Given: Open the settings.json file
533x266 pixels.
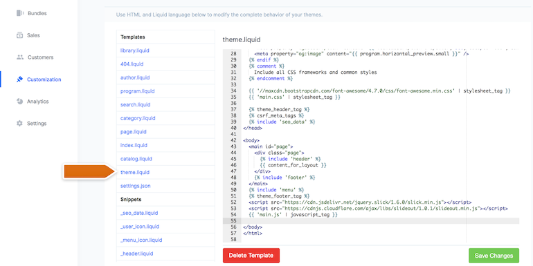Looking at the screenshot, I should click(x=135, y=186).
